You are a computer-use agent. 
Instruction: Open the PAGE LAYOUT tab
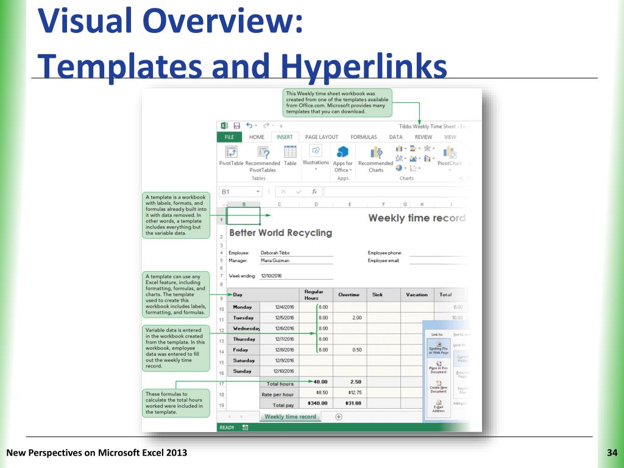point(322,137)
